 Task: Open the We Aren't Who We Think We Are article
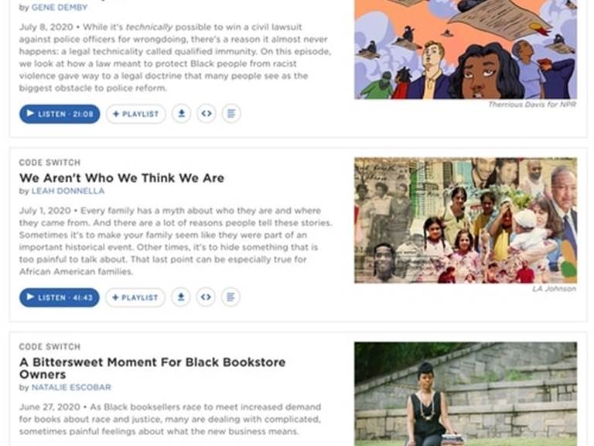(121, 178)
